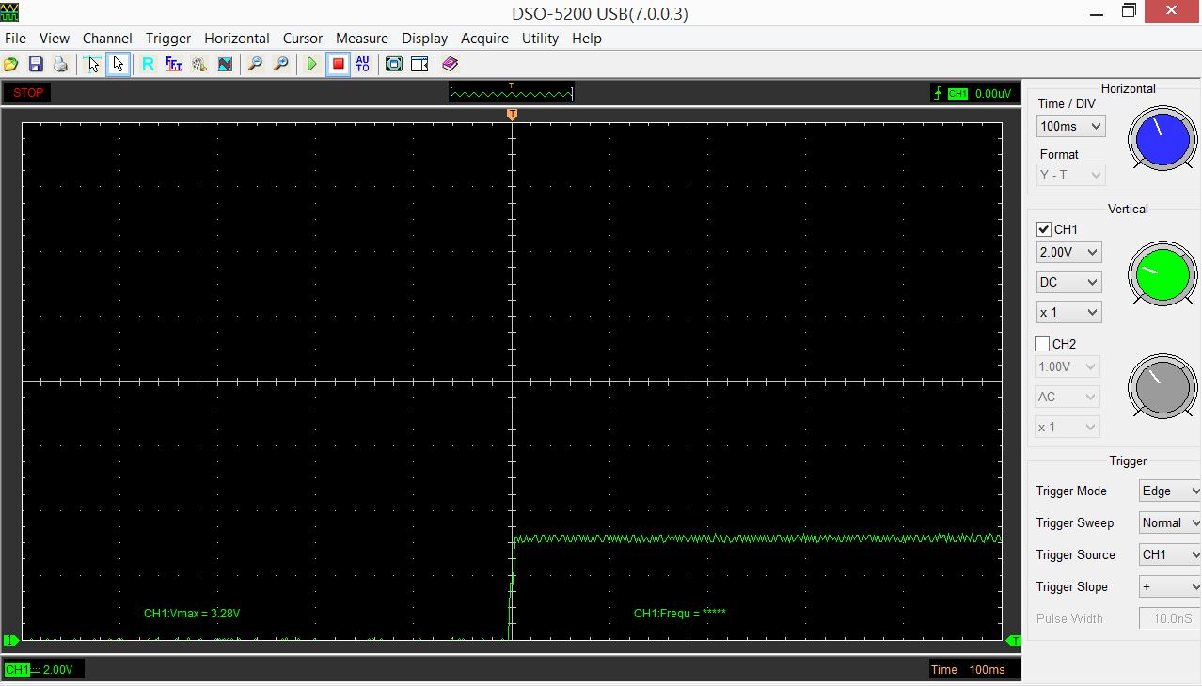The height and width of the screenshot is (686, 1202).
Task: Expand the Time / DIV 100ms dropdown
Action: pos(1070,126)
